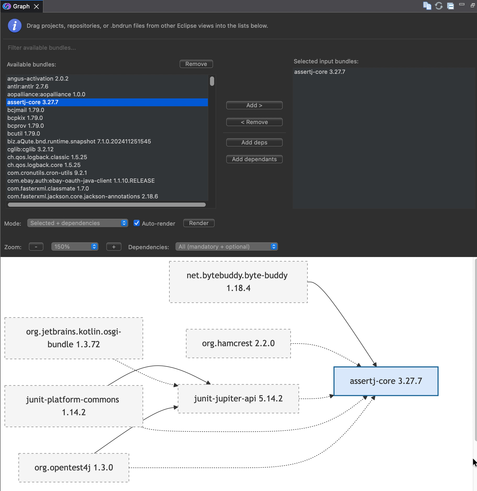
Task: Minimize the Graph view panel
Action: (462, 4)
